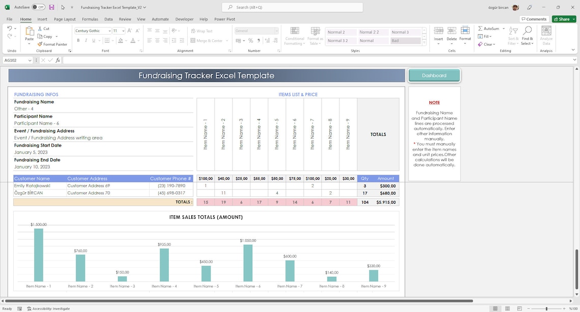Click the Redo icon
The width and height of the screenshot is (580, 312).
tap(10, 36)
